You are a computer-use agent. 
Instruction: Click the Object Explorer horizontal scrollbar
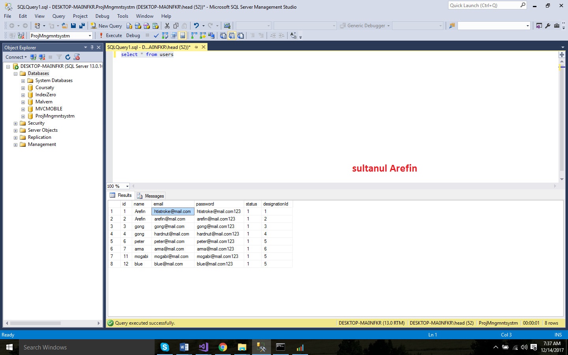point(35,323)
